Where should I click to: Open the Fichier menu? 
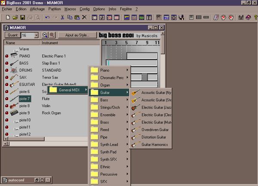(7, 9)
